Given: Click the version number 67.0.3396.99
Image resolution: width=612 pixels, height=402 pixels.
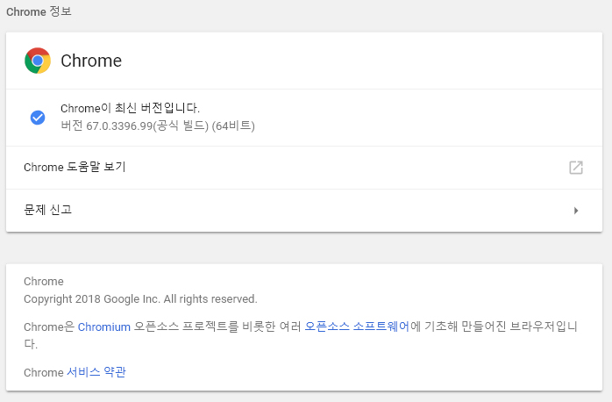Looking at the screenshot, I should click(119, 126).
